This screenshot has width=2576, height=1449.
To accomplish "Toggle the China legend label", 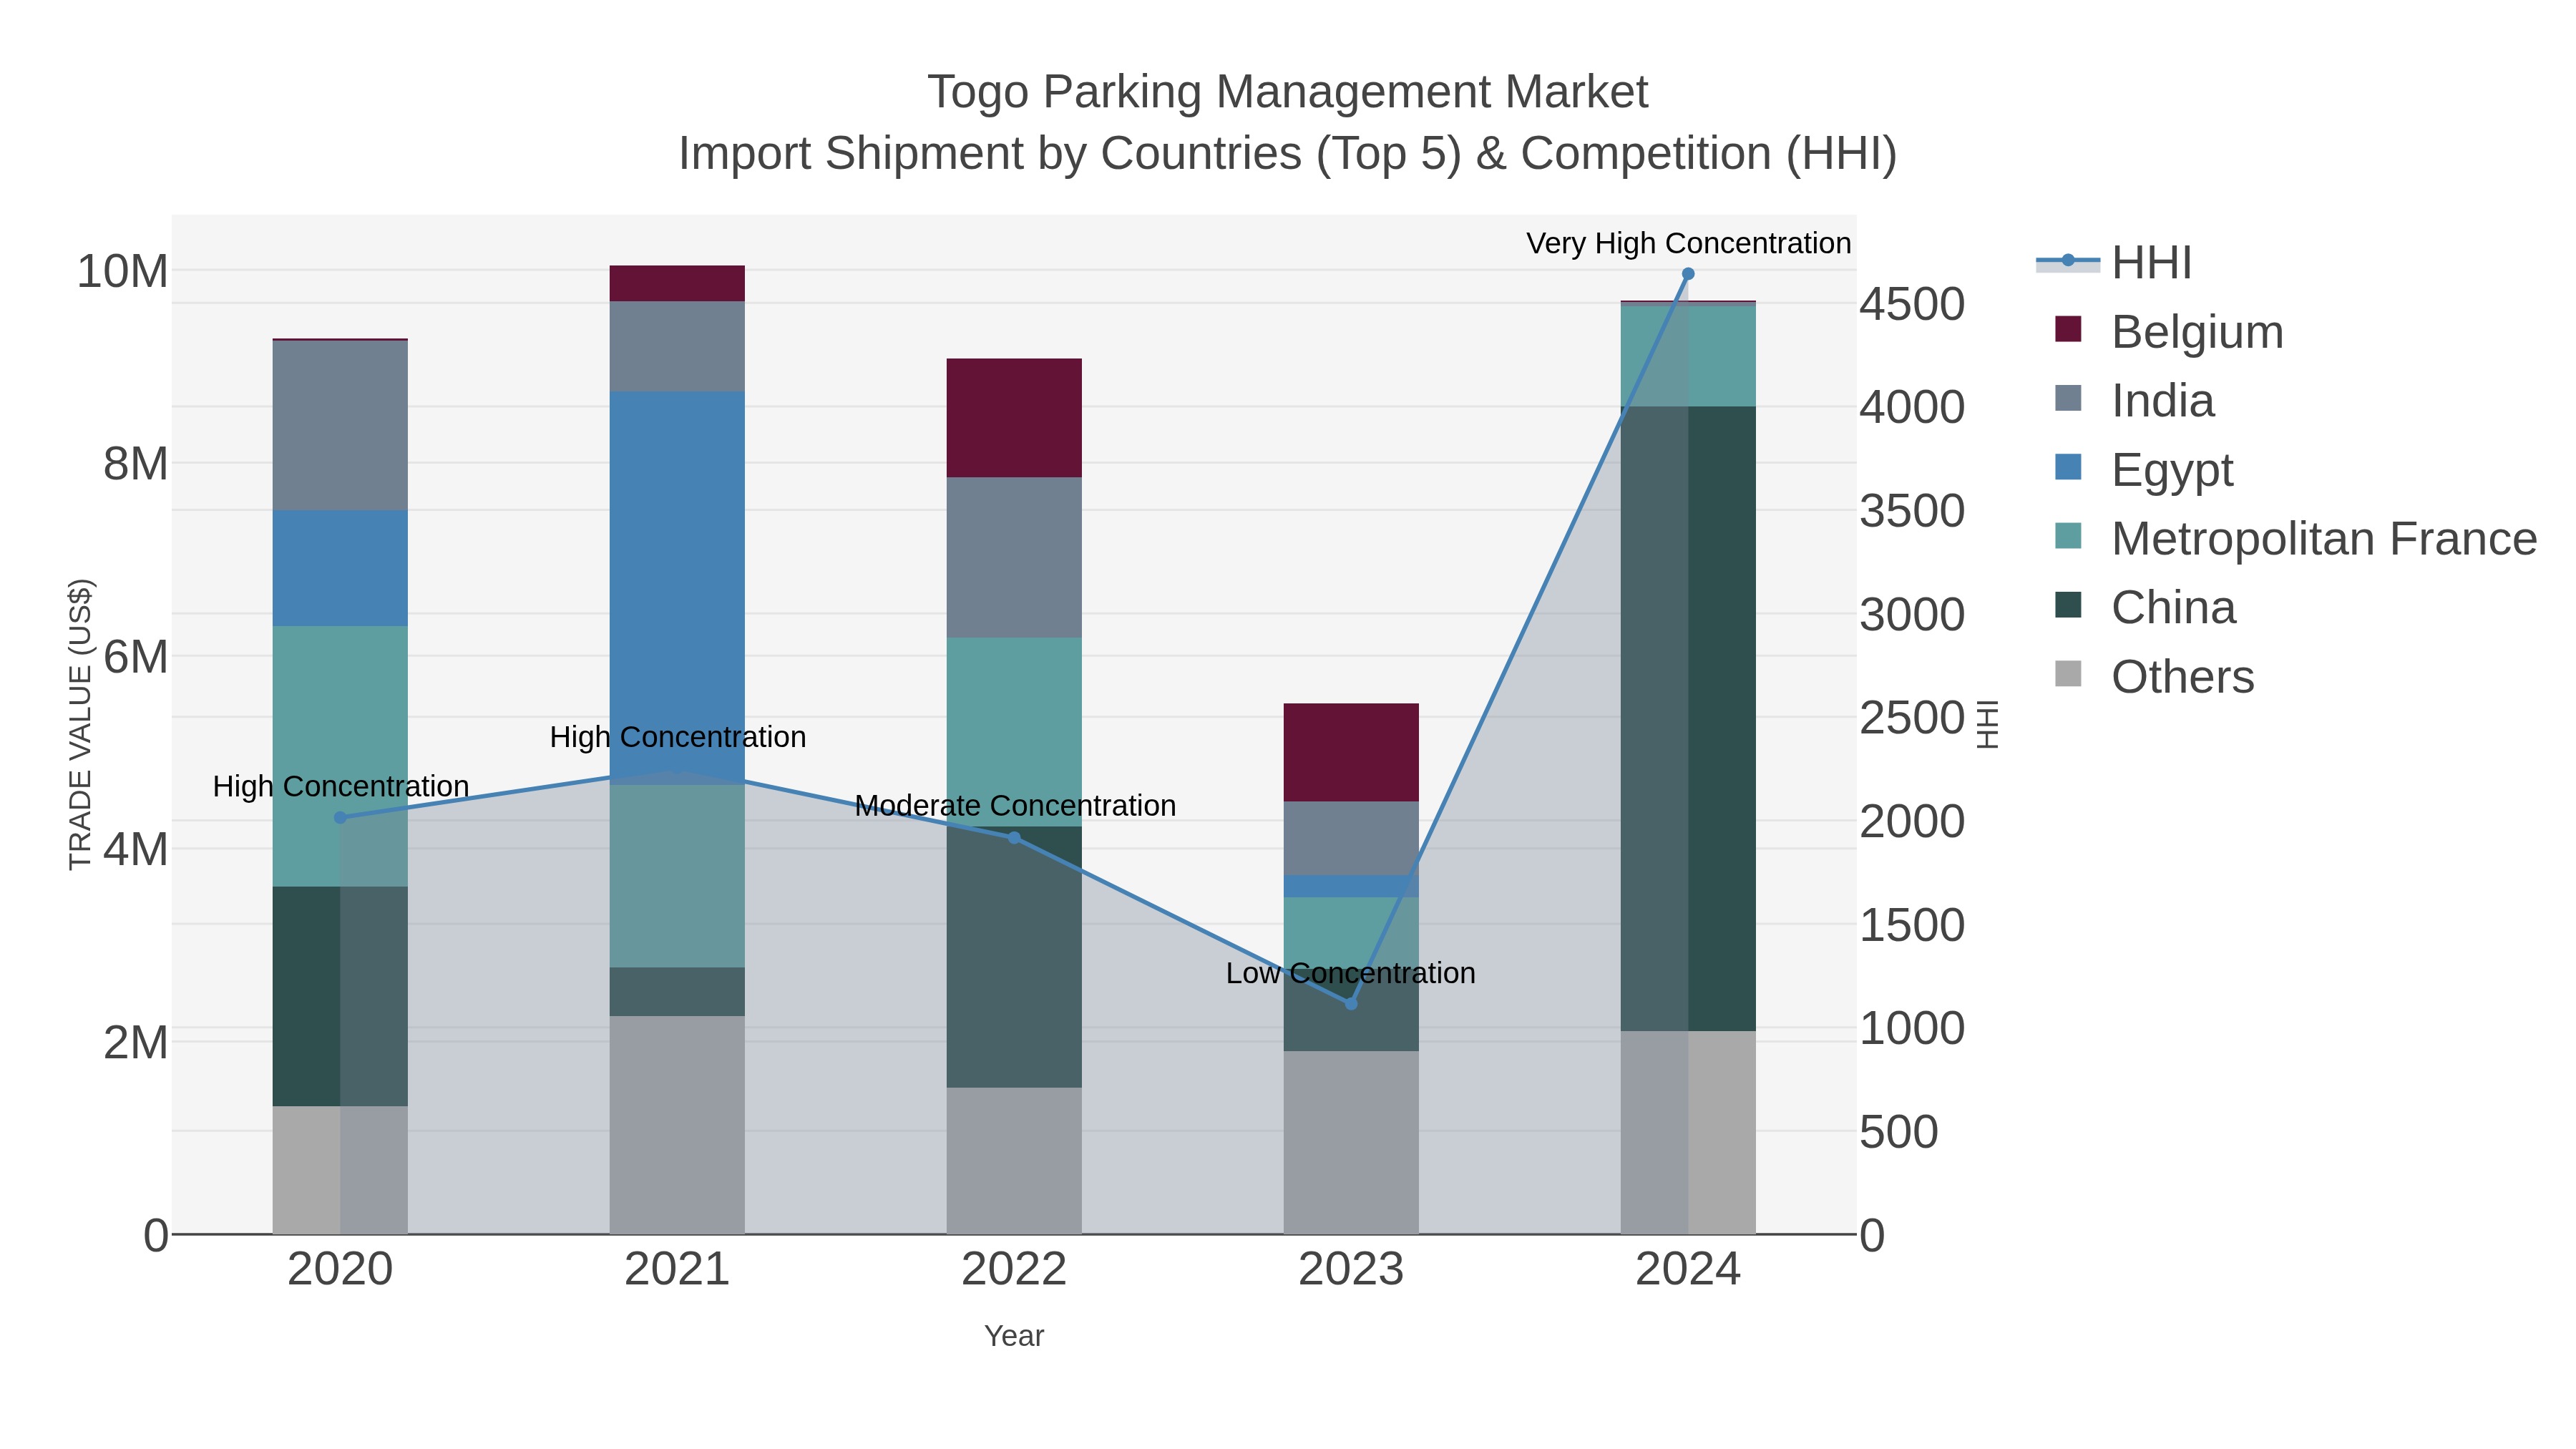I will [2173, 608].
